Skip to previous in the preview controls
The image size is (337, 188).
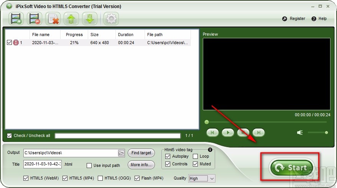click(212, 132)
